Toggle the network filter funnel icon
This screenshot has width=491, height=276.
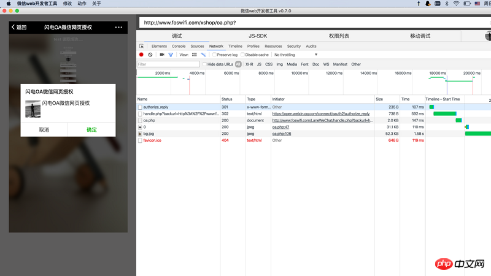171,55
